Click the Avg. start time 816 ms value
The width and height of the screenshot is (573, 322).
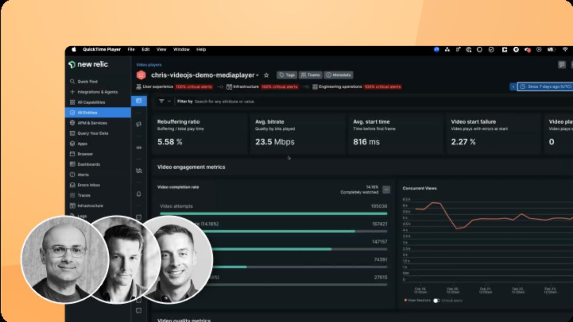tap(366, 142)
